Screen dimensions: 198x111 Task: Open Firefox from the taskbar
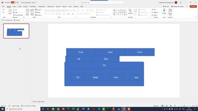(63, 109)
